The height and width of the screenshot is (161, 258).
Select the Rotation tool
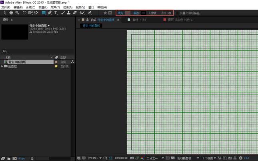point(24,13)
